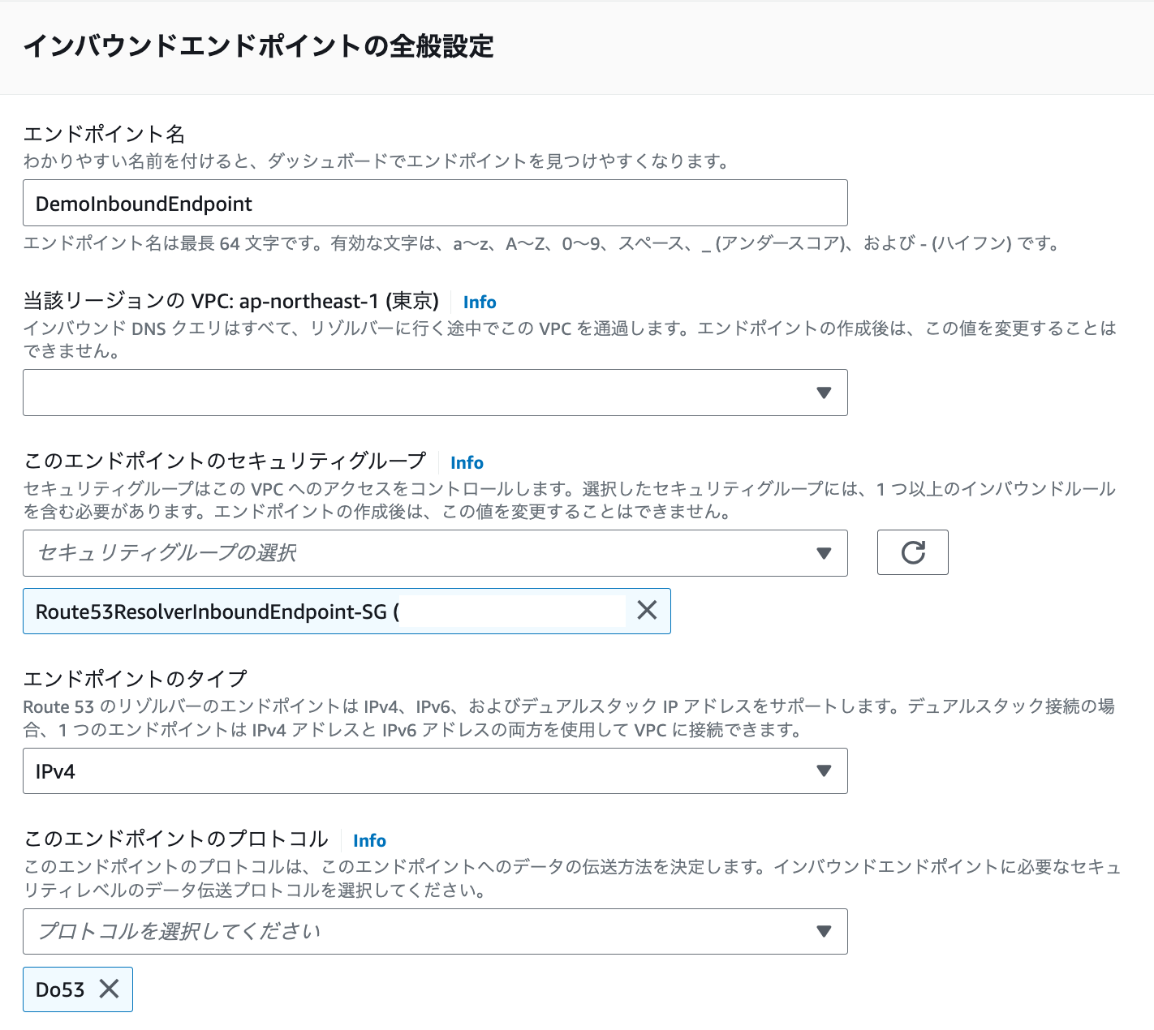Image resolution: width=1154 pixels, height=1030 pixels.
Task: Click the エンドポイントのタイプ label
Action: 135,678
